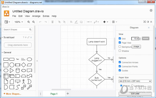This screenshot has width=156, height=98.
Task: Click the Background Image button
Action: [x=136, y=47]
